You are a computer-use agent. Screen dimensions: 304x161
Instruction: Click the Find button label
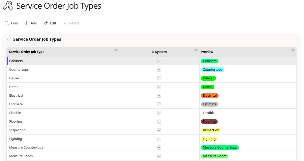[x=15, y=23]
